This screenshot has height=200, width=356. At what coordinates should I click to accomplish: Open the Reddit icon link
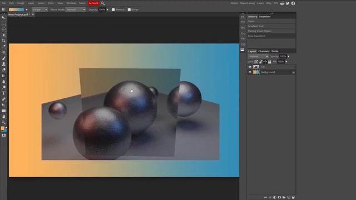click(282, 3)
